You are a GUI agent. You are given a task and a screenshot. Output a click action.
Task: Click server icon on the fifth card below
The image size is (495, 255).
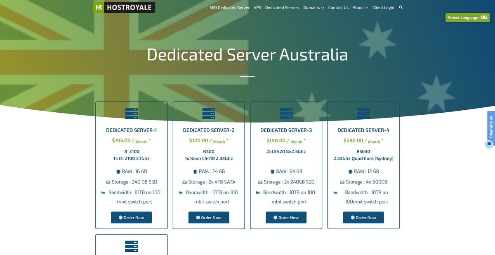point(132,246)
